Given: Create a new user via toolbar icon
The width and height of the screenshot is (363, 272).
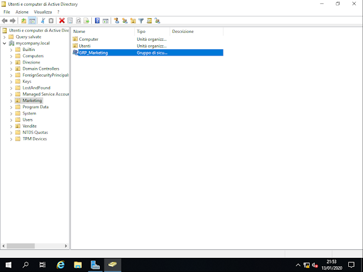Looking at the screenshot, I should tap(116, 21).
